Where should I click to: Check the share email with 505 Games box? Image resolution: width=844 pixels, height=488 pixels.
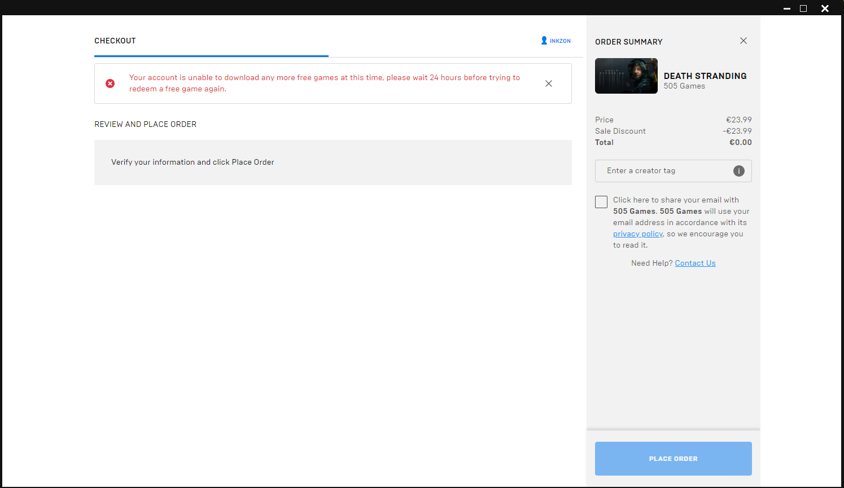coord(601,202)
